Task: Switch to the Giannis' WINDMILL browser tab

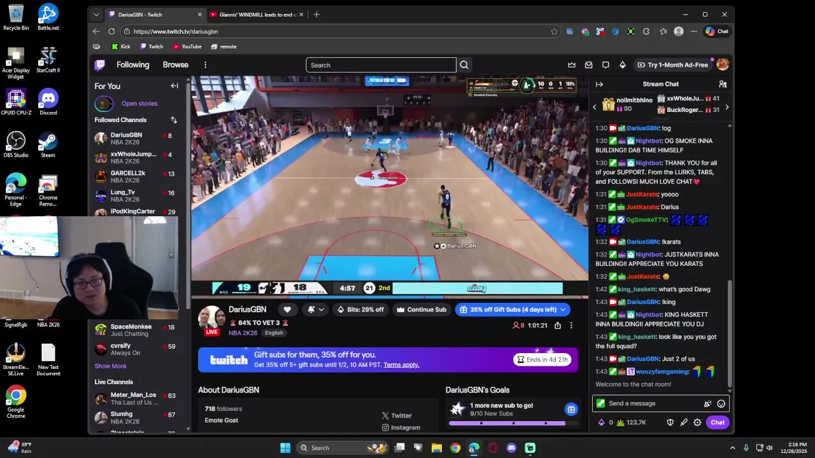Action: pos(255,14)
